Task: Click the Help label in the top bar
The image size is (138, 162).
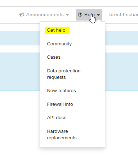Action: click(89, 15)
